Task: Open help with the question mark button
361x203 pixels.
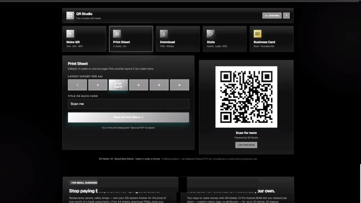Action: (x=286, y=15)
